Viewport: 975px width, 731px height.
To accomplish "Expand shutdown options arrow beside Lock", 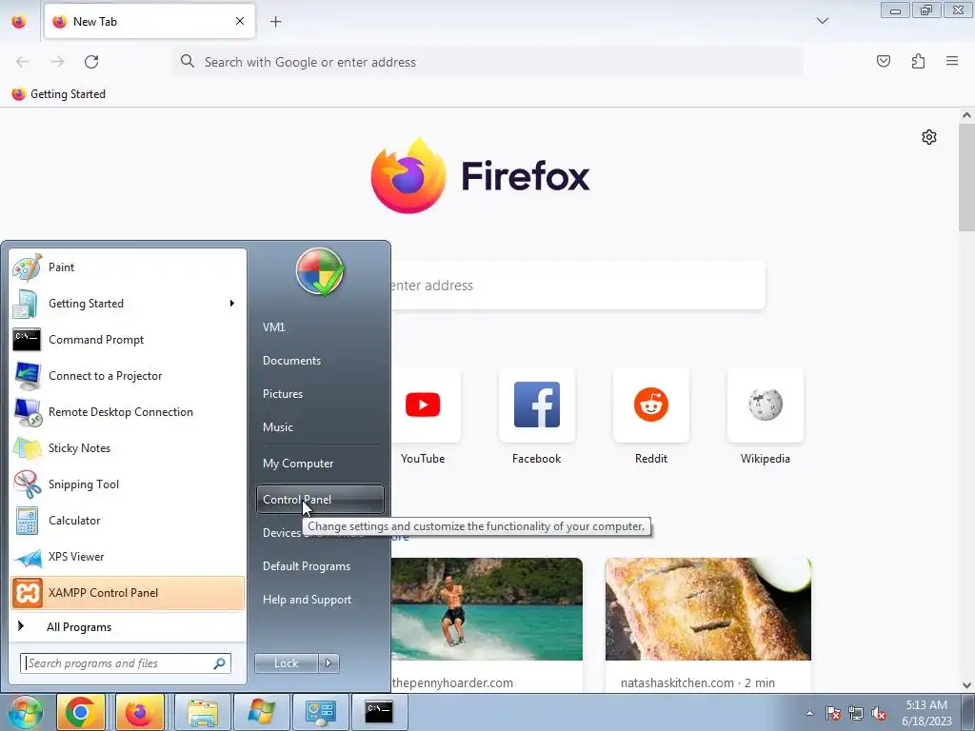I will (328, 663).
